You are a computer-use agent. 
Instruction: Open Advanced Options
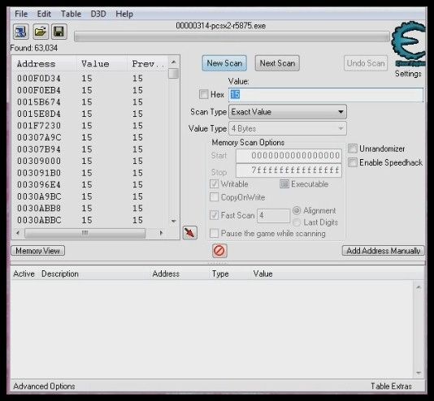(44, 386)
